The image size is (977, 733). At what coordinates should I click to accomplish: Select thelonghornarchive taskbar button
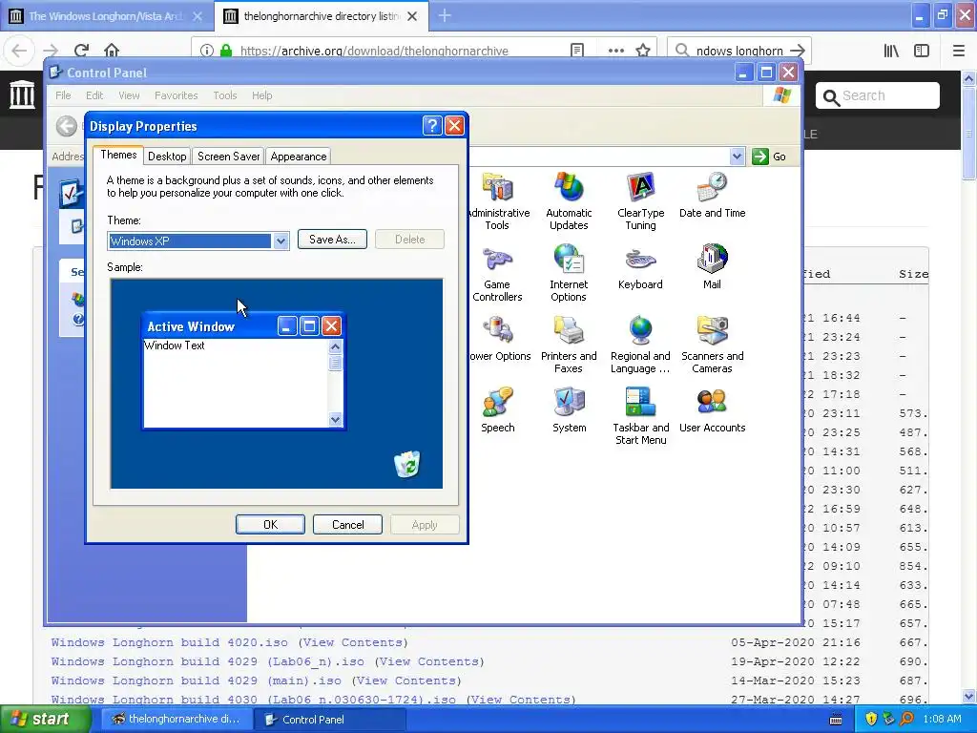click(177, 720)
